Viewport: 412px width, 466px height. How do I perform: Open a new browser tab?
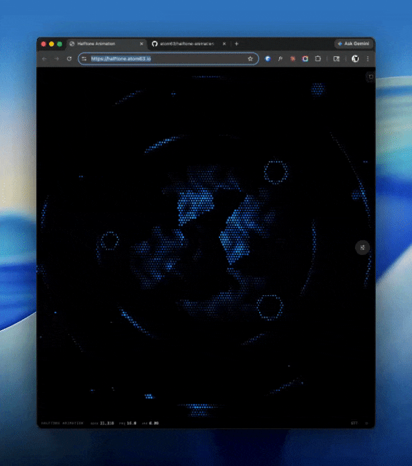point(237,44)
